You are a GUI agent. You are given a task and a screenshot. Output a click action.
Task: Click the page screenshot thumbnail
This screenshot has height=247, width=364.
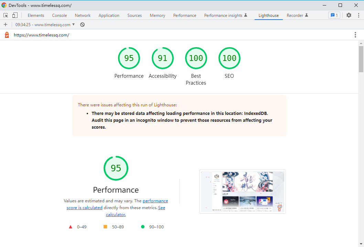(x=242, y=192)
